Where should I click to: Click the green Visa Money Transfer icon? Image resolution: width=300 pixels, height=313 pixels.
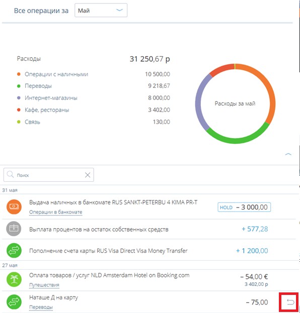pyautogui.click(x=14, y=250)
